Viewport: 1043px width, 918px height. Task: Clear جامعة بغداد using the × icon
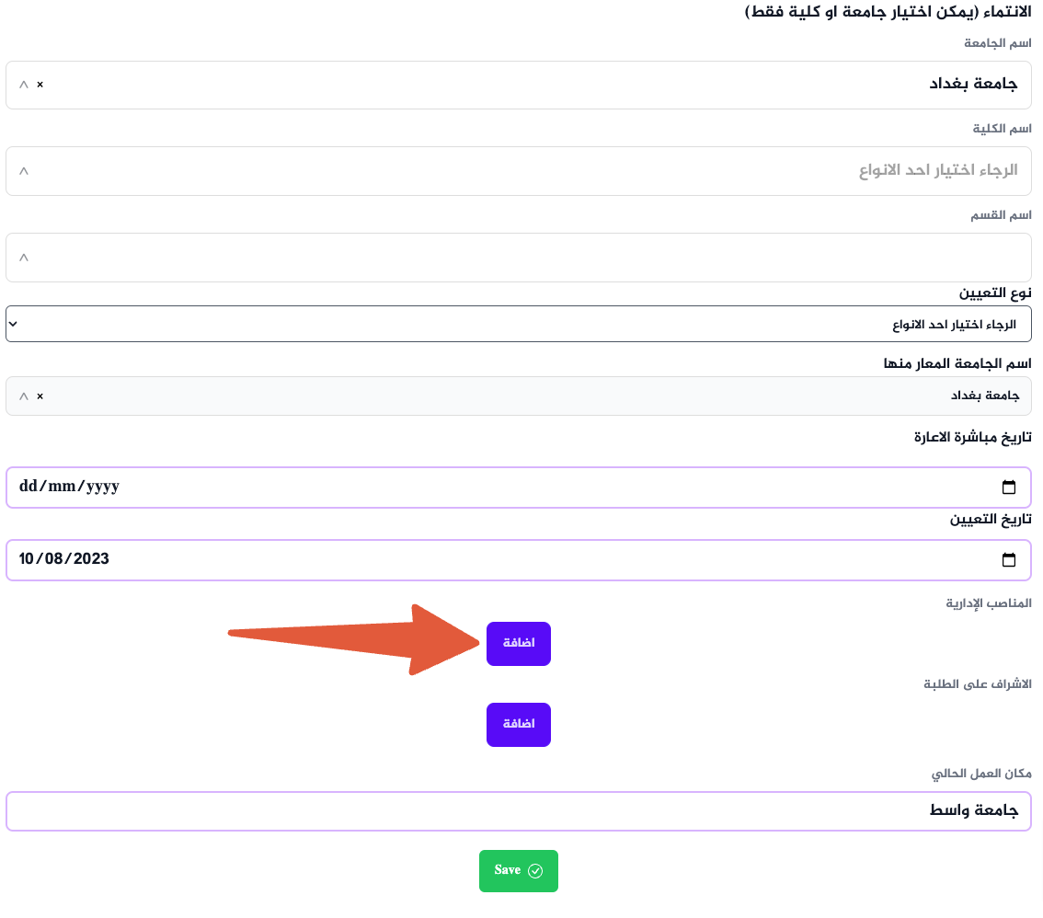38,86
